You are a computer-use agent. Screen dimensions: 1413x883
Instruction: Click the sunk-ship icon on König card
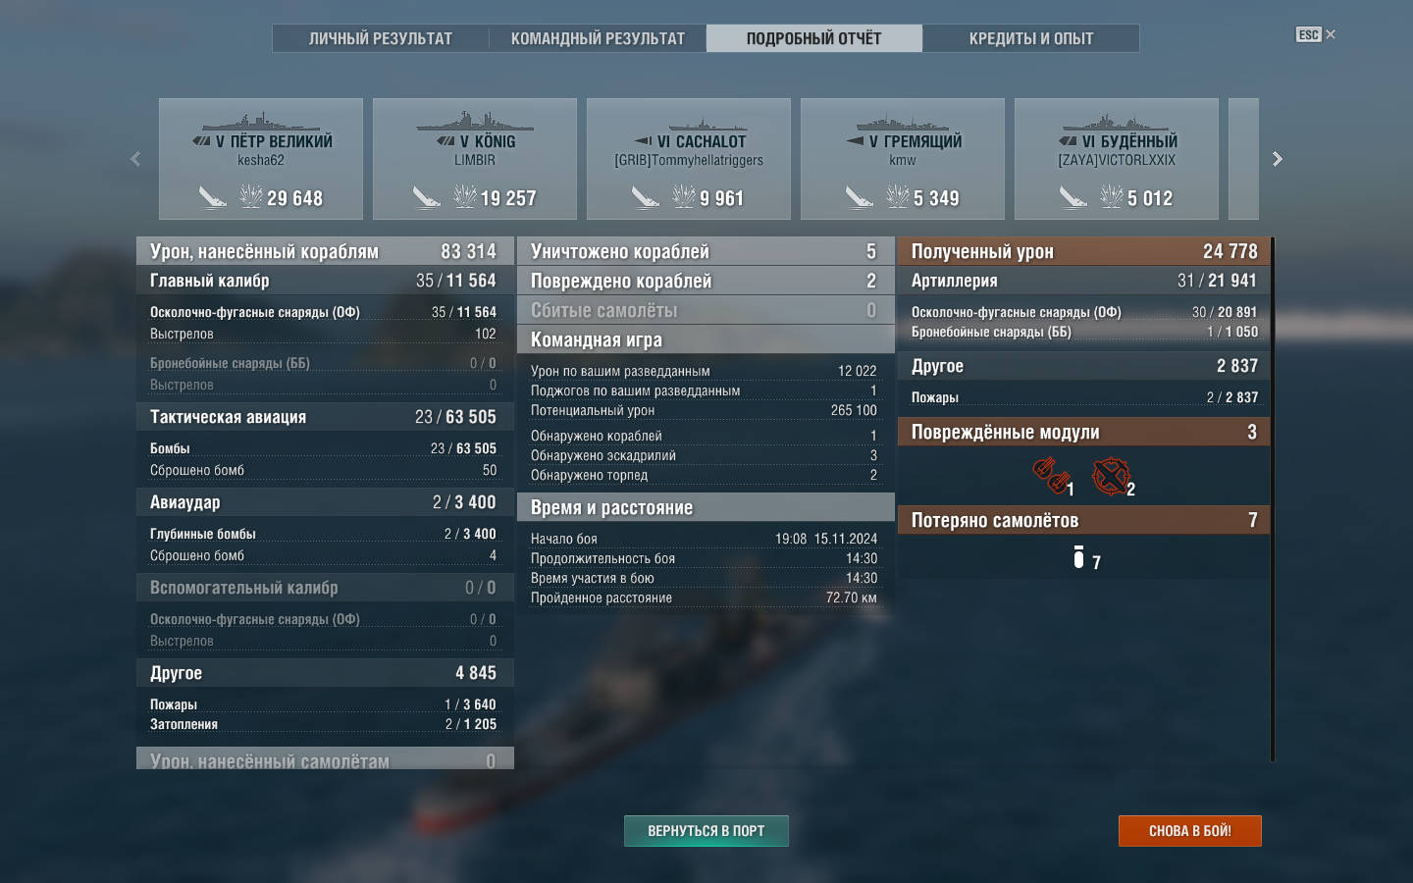[x=426, y=197]
